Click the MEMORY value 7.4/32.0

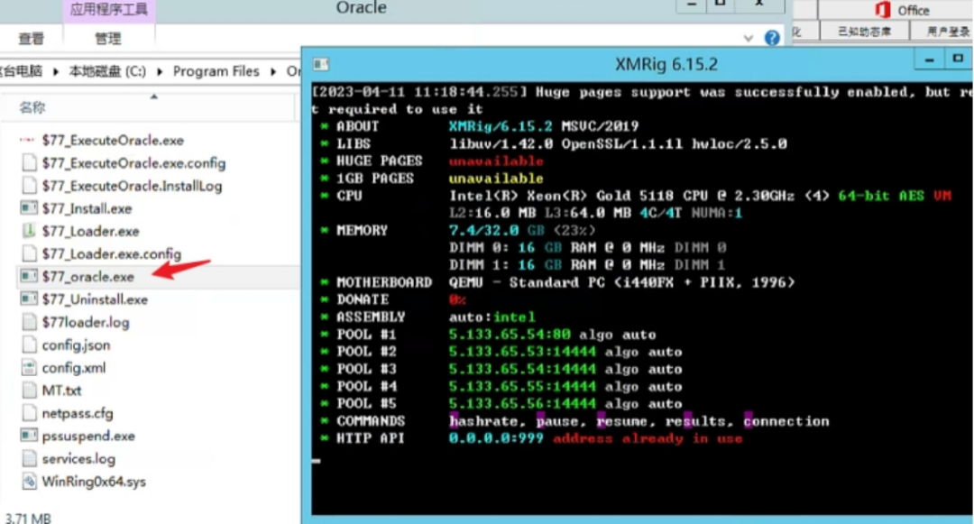coord(483,230)
